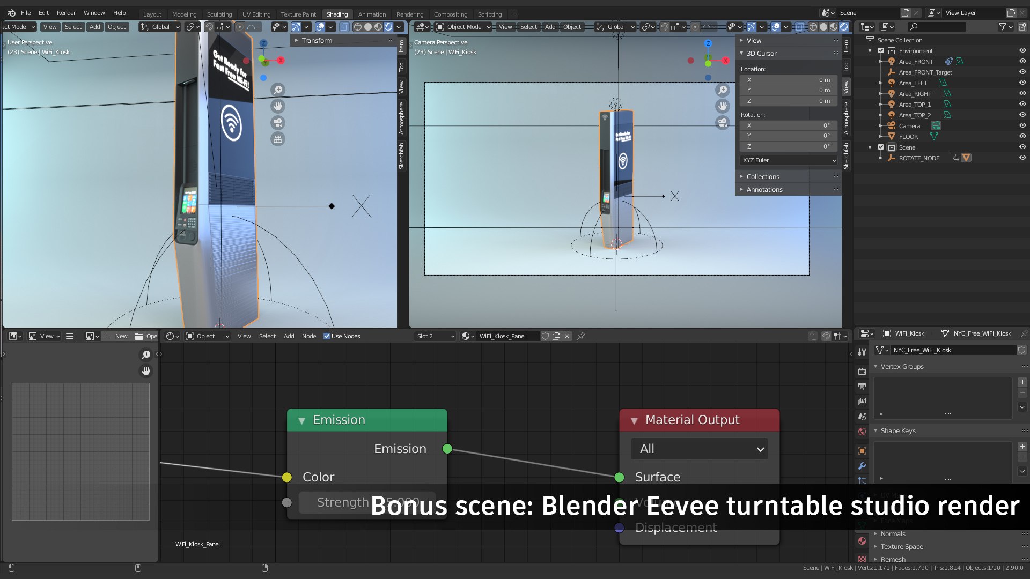The image size is (1030, 579).
Task: Toggle the Use Nodes checkbox
Action: (x=327, y=336)
